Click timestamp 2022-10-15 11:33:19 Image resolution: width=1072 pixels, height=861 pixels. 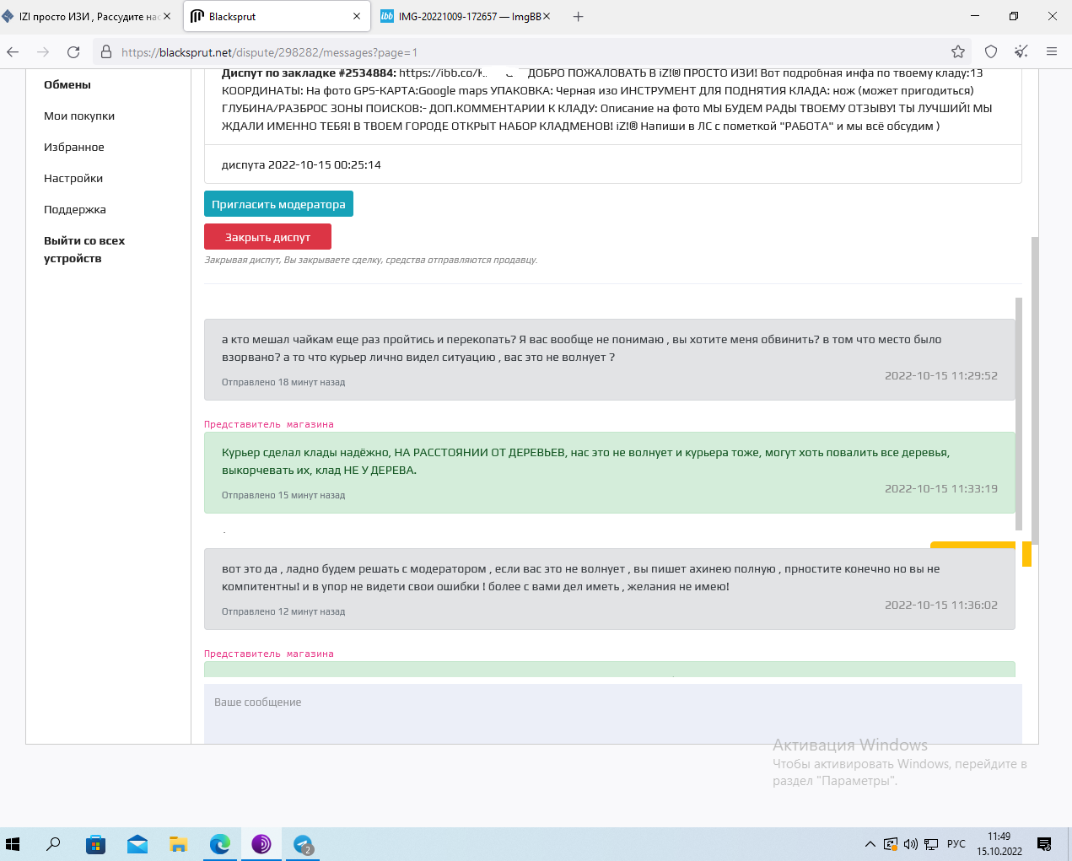941,488
